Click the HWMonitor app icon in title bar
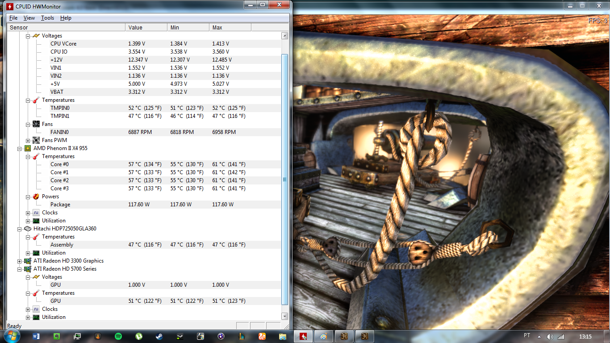This screenshot has width=610, height=343. pos(9,6)
